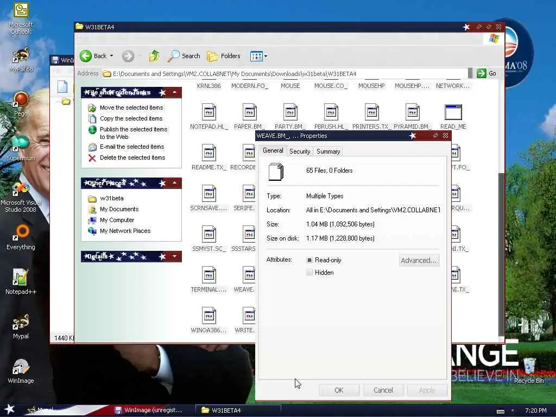
Task: Select the SCRNSAVE file icon
Action: (209, 194)
